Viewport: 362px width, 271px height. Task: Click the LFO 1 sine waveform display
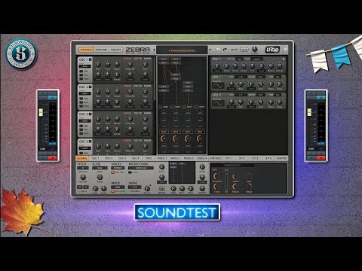point(218,86)
